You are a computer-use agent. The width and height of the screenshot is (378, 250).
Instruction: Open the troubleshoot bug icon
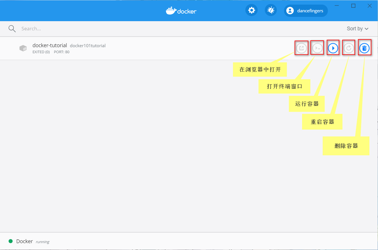[x=271, y=11]
